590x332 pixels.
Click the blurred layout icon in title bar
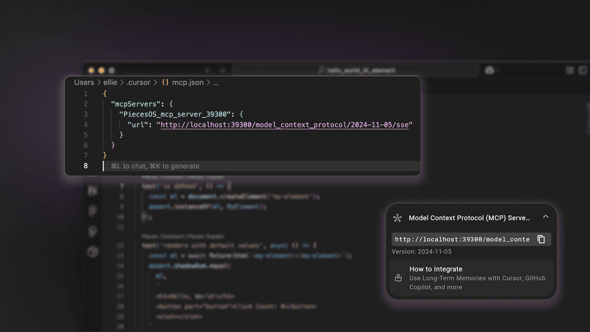point(570,70)
